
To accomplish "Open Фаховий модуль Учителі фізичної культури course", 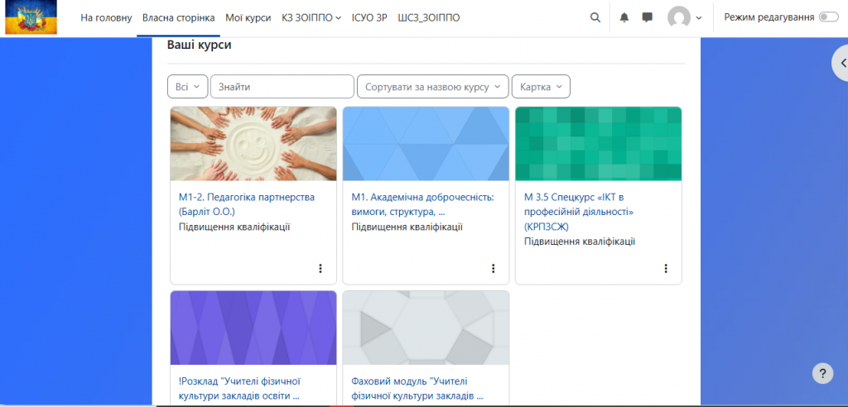I will pos(417,389).
